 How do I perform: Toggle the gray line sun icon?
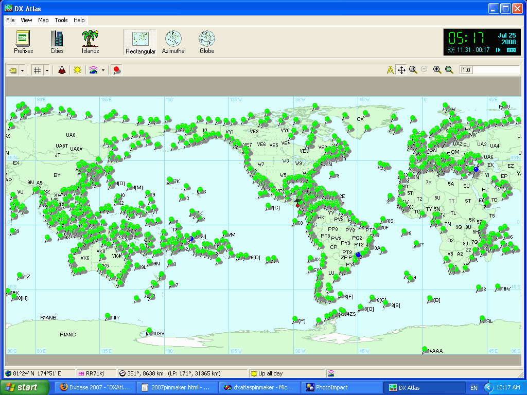click(x=77, y=70)
